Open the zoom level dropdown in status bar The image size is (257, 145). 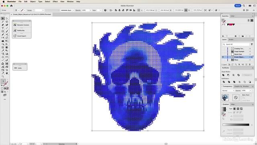pos(18,144)
